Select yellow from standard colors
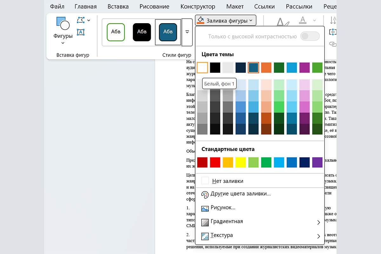This screenshot has height=254, width=381. click(x=241, y=162)
